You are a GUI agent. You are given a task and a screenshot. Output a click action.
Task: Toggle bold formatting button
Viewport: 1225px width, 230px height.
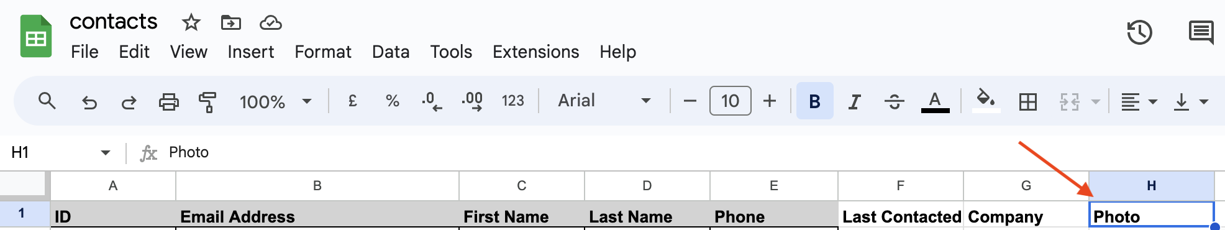814,101
